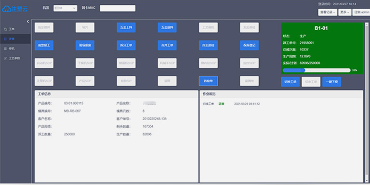Click the 注塑云 cloud logo
Viewport: 370px width, 185px height.
15,9
